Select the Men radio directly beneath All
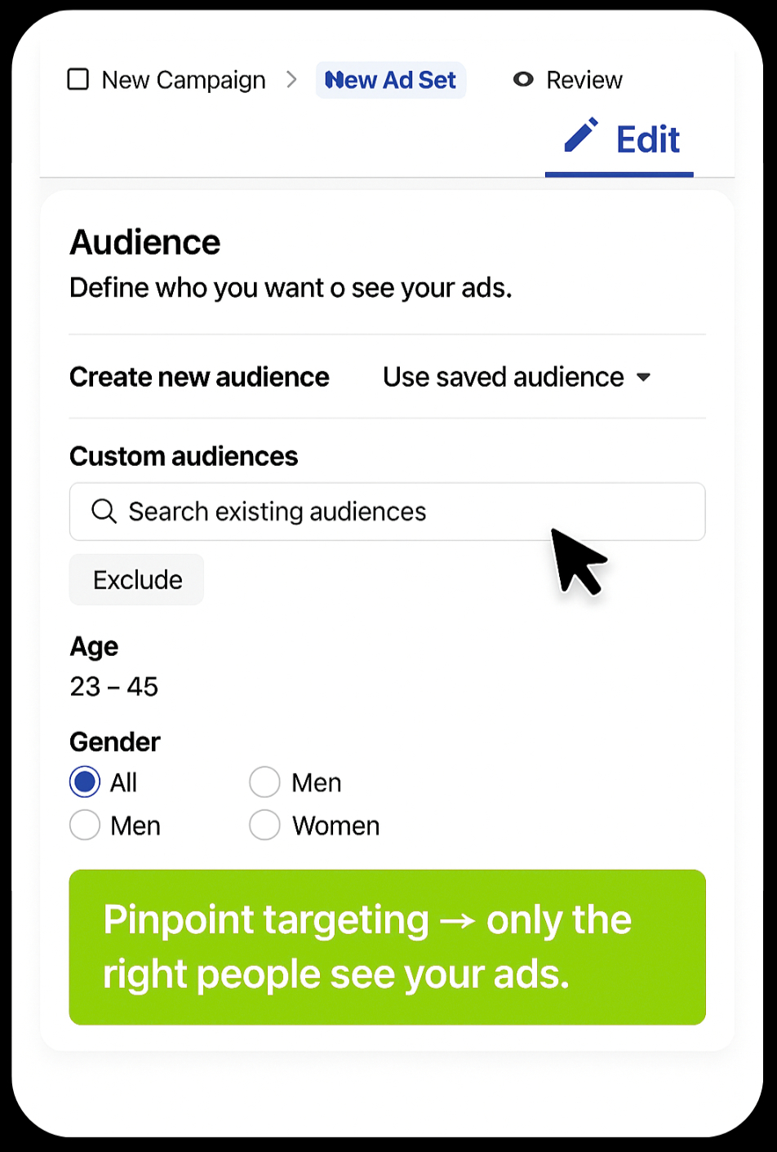 (x=85, y=825)
